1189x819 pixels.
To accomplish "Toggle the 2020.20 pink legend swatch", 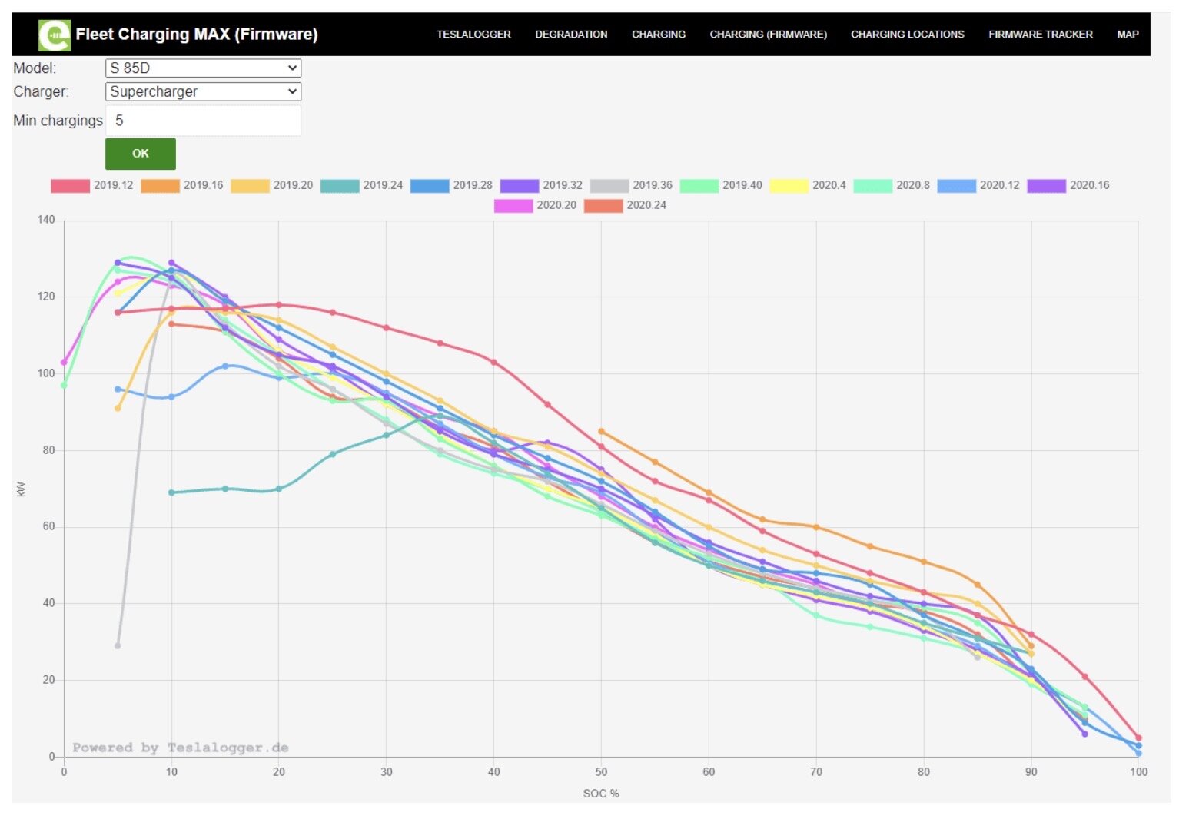I will click(513, 206).
